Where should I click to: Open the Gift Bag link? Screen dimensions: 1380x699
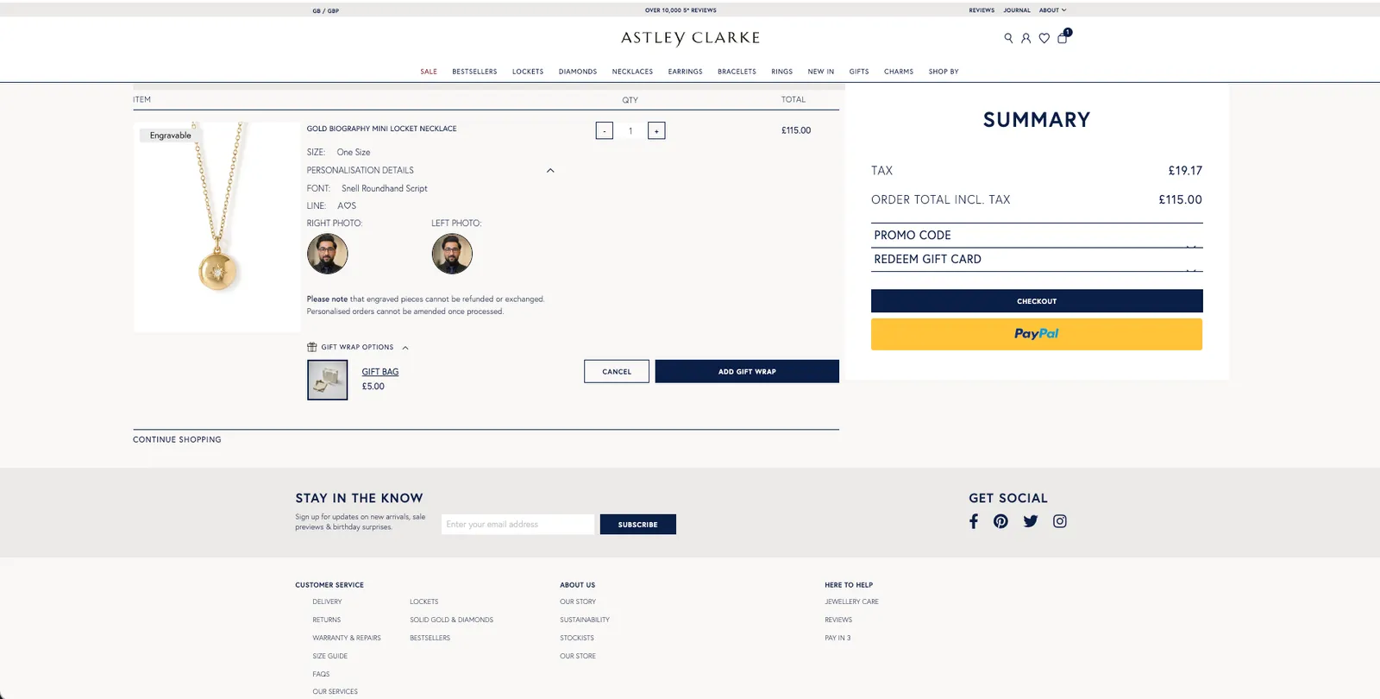380,372
